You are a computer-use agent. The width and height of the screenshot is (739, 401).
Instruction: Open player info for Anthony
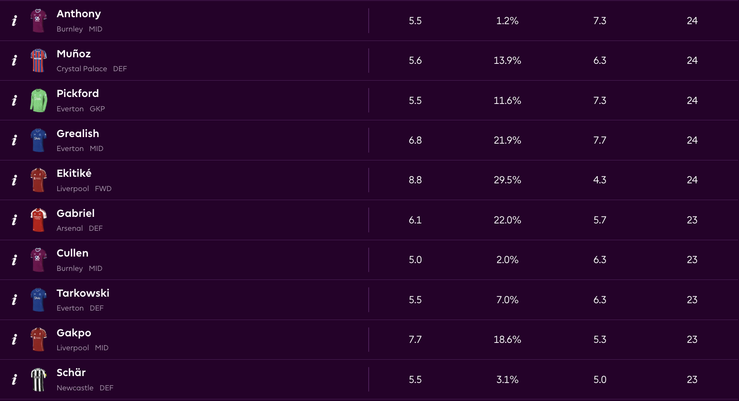[x=14, y=21]
